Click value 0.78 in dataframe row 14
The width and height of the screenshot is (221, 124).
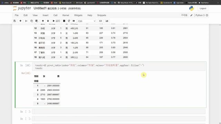[x=113, y=38]
